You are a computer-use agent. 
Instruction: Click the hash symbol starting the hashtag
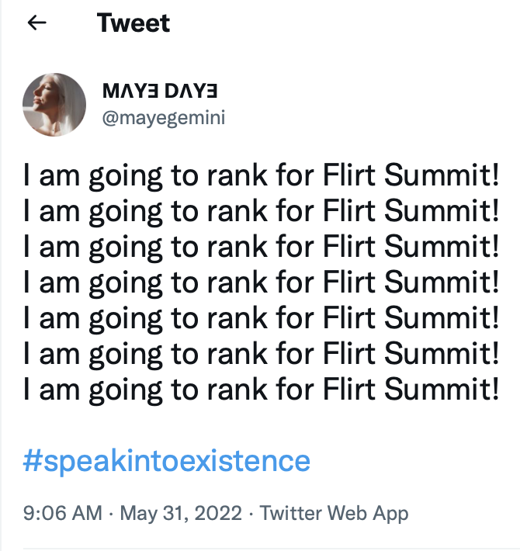[x=32, y=461]
